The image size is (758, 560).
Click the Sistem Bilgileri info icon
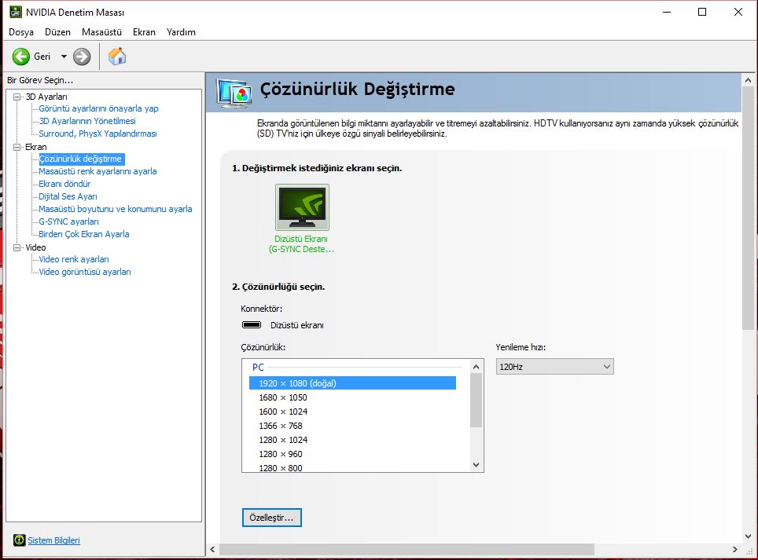tap(20, 540)
